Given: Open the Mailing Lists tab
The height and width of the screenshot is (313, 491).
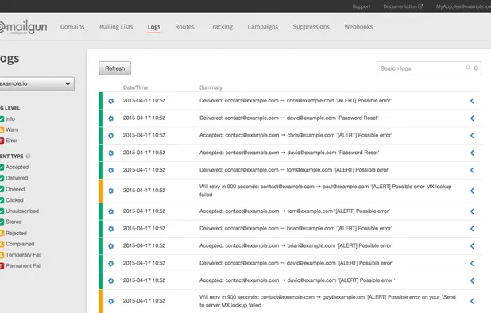Looking at the screenshot, I should coord(116,27).
